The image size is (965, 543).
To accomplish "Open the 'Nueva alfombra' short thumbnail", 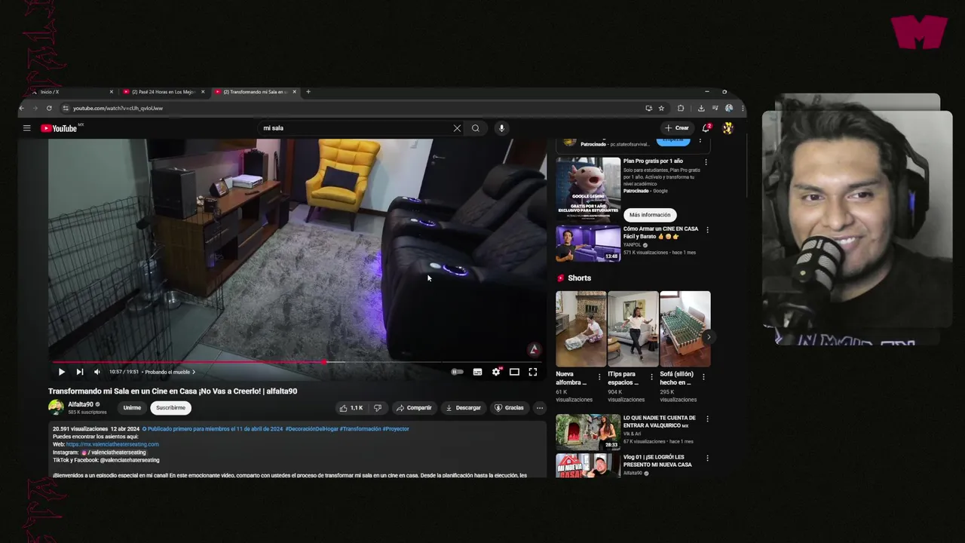I will [581, 329].
